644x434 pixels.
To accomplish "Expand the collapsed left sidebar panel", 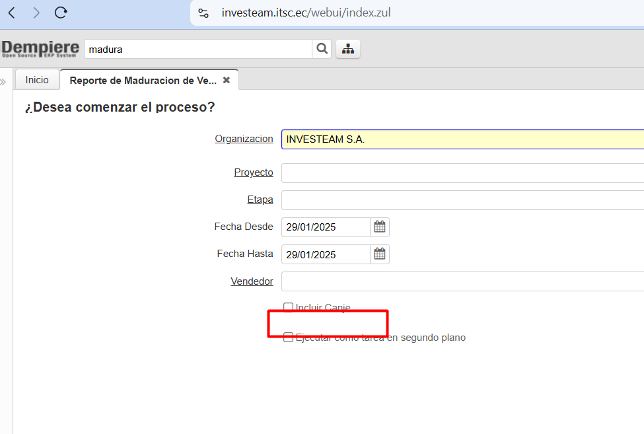I will pos(3,82).
